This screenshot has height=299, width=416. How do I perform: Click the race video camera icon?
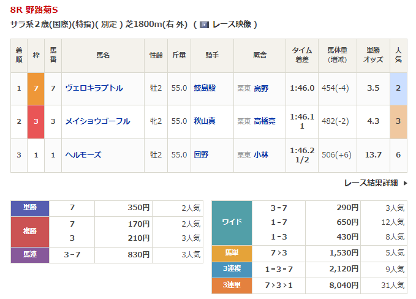(205, 25)
